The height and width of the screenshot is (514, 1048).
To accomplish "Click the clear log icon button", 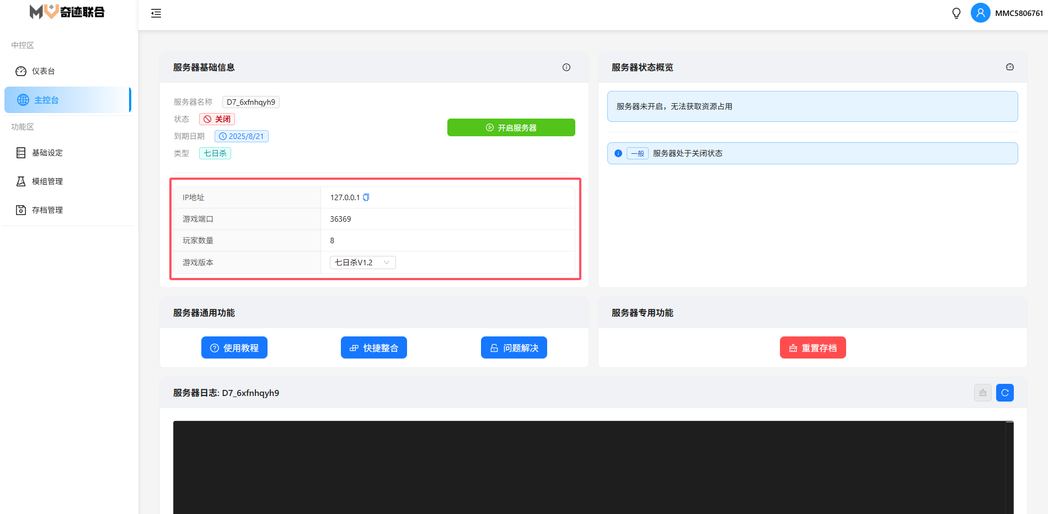I will (x=983, y=393).
